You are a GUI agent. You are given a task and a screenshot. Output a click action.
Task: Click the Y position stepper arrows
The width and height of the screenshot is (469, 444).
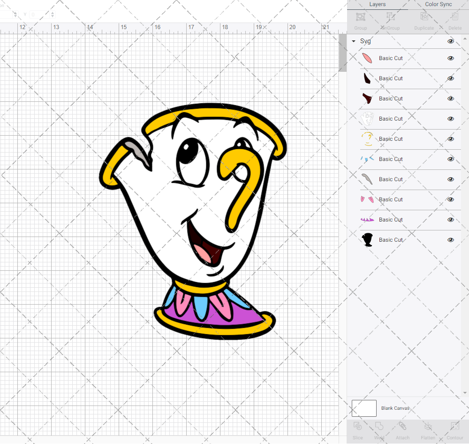click(x=53, y=15)
